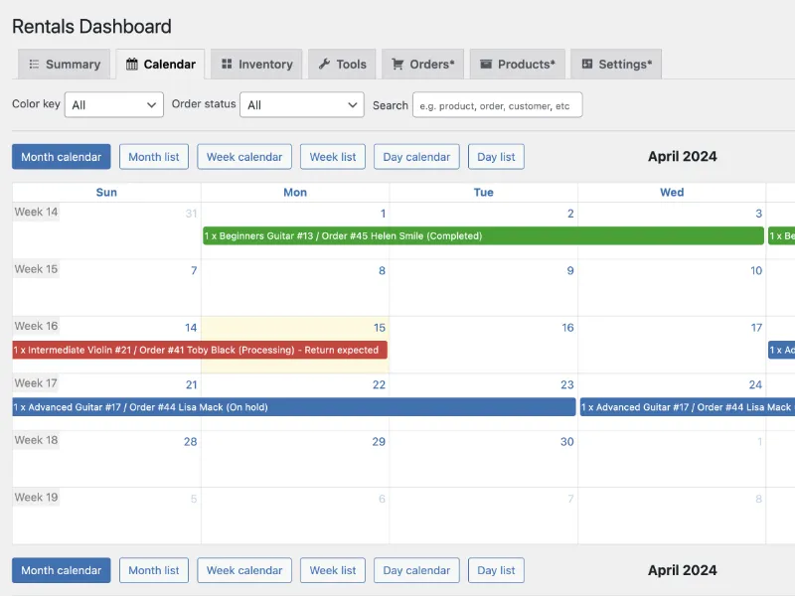Image resolution: width=795 pixels, height=596 pixels.
Task: Choose Week list view at bottom
Action: [333, 570]
